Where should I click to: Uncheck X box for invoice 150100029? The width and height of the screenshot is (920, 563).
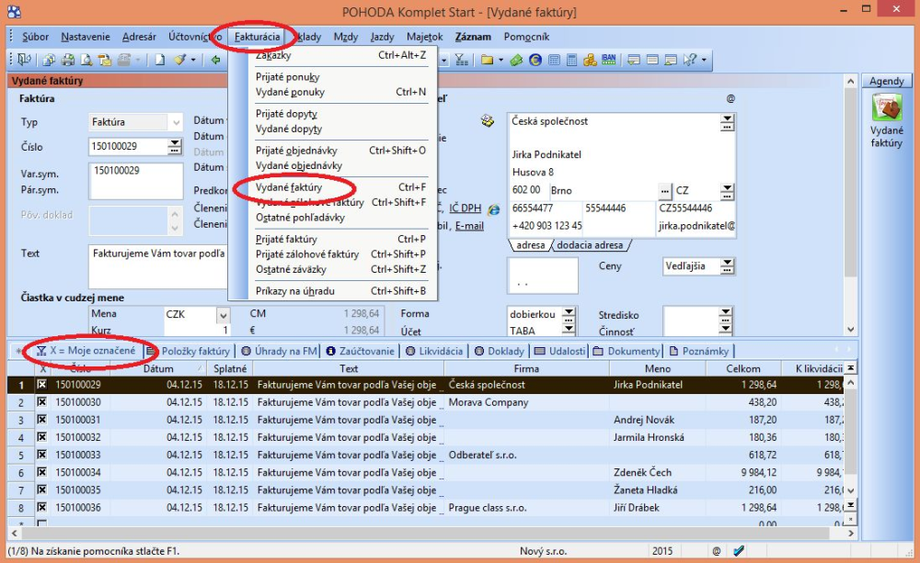(x=41, y=384)
